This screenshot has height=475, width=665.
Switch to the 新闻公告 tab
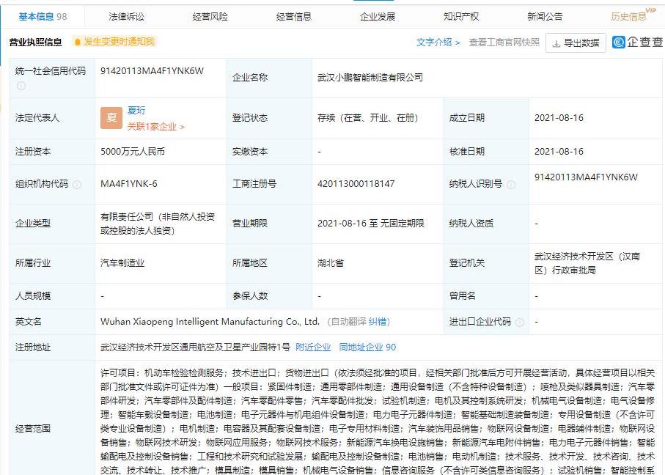coord(545,17)
